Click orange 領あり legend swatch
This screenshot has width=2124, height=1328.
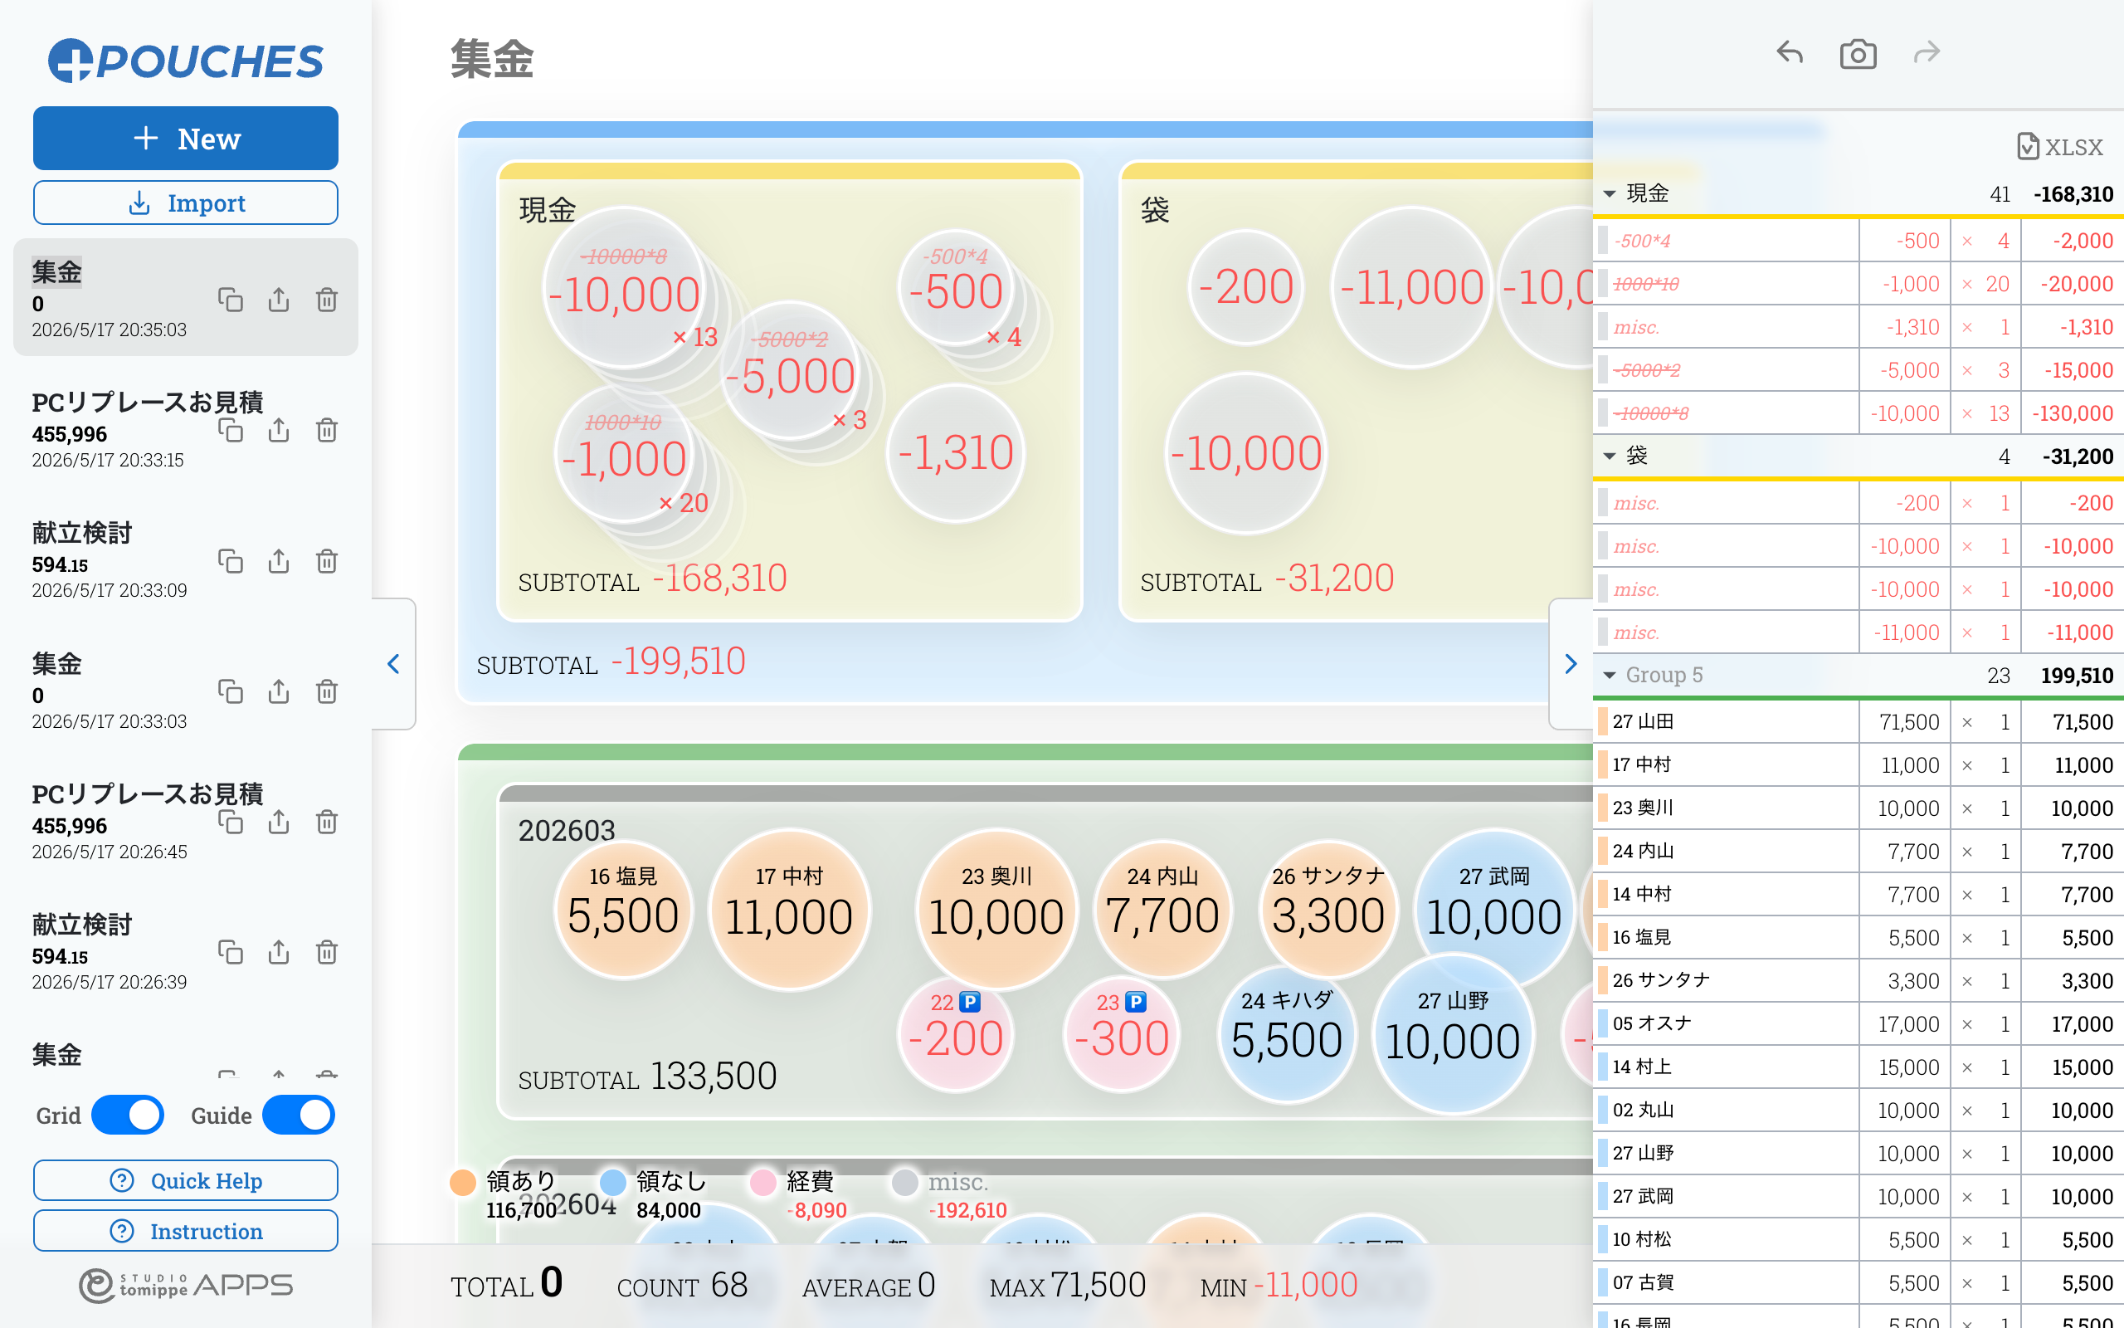pyautogui.click(x=464, y=1182)
